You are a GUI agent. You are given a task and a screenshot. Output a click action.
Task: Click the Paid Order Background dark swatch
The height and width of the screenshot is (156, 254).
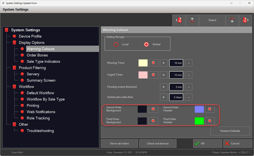click(x=142, y=121)
